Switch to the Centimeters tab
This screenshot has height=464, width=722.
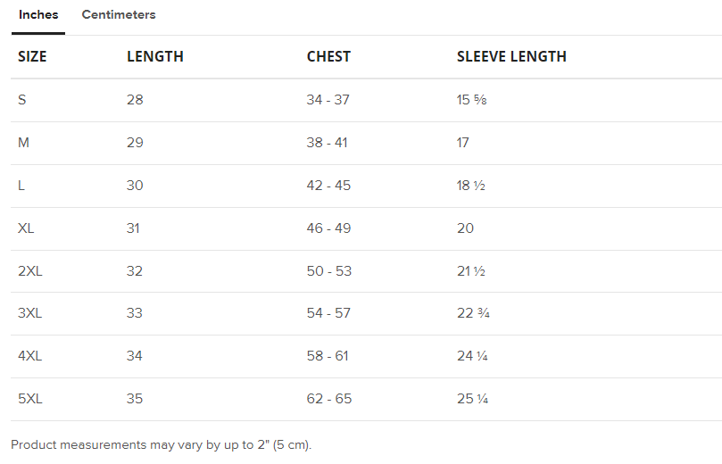click(119, 15)
